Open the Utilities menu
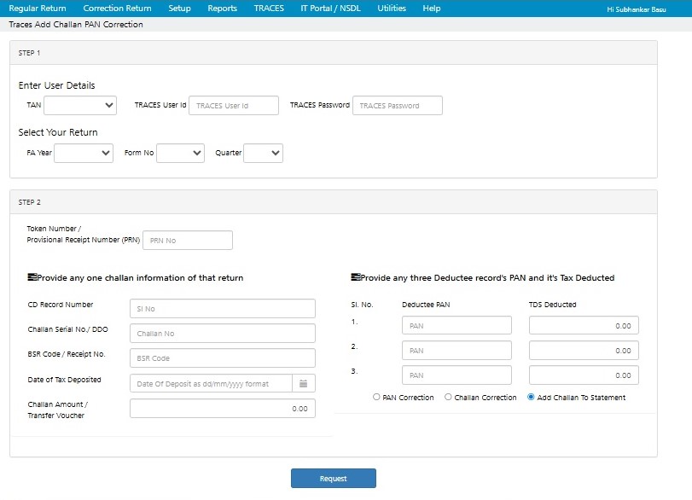The image size is (692, 500). [392, 9]
